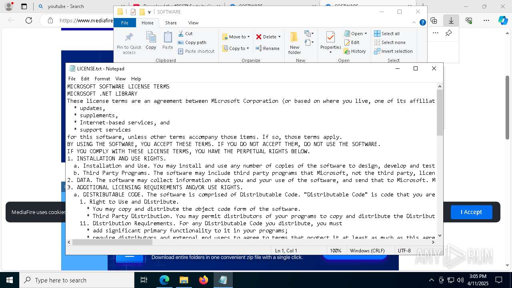Open Notepad Format menu
This screenshot has height=288, width=512.
(102, 79)
